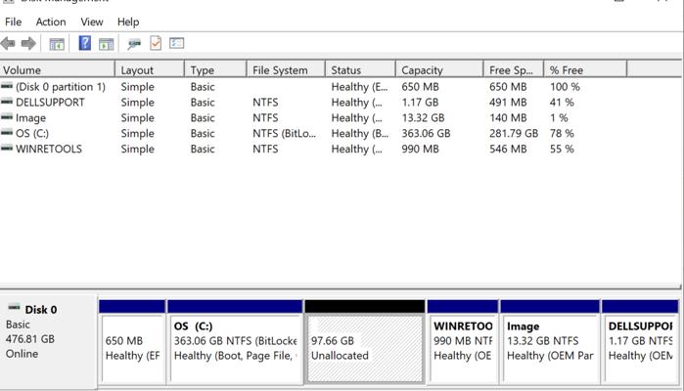
Task: Click Show/Hide Action Pane toolbar icon
Action: click(106, 44)
